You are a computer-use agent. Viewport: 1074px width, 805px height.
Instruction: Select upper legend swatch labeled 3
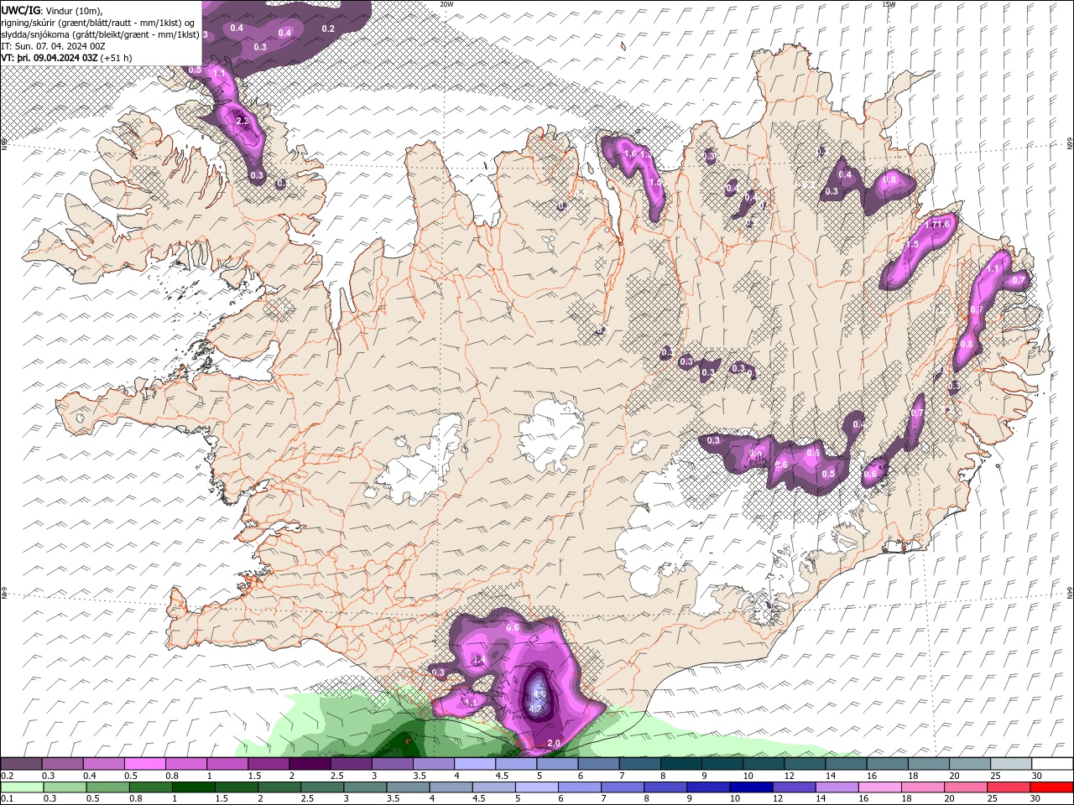click(x=392, y=764)
